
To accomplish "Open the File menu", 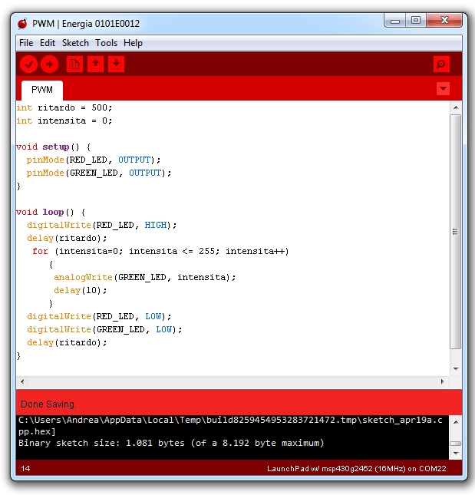I will [x=26, y=43].
